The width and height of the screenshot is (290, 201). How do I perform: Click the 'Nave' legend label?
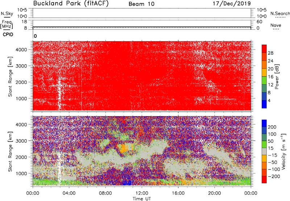point(276,25)
